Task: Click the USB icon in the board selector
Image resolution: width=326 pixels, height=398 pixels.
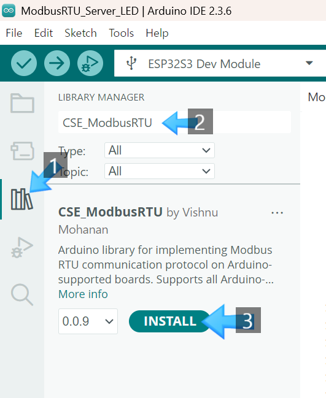Action: click(x=131, y=63)
